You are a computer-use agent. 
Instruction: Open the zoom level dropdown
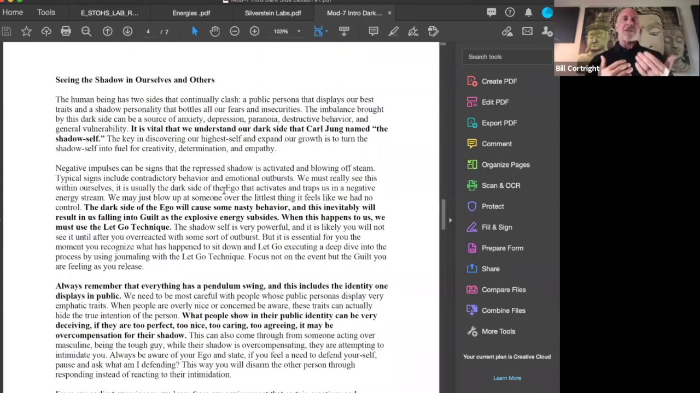(299, 32)
